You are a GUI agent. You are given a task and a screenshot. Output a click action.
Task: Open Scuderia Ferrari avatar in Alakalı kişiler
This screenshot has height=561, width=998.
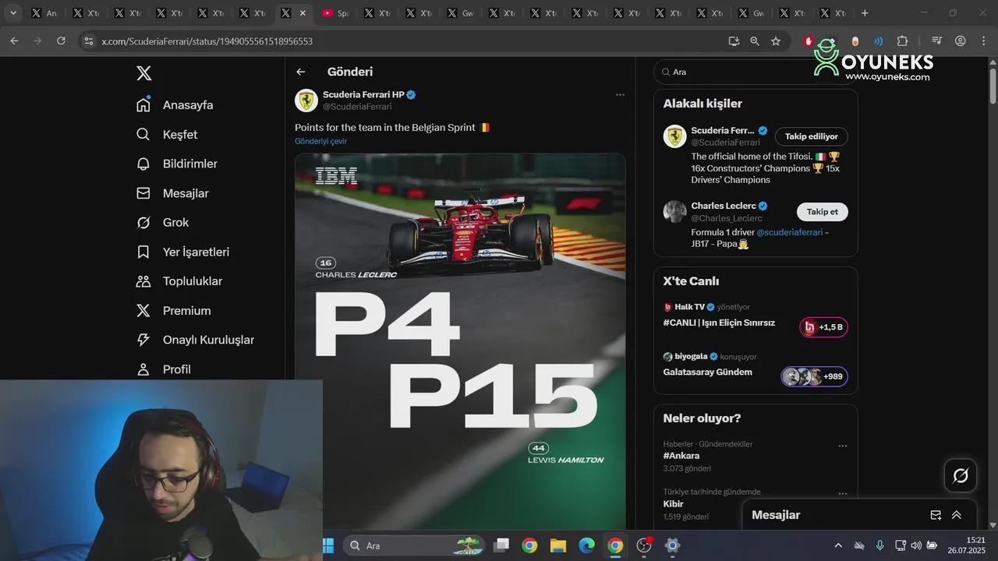pos(674,136)
